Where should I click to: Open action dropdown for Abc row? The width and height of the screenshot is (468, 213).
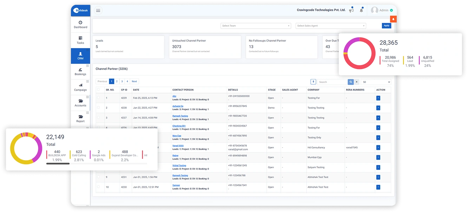click(378, 98)
